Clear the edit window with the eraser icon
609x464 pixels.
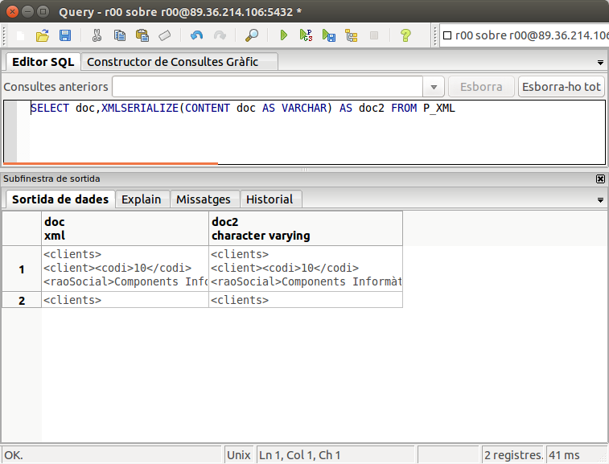pos(164,35)
